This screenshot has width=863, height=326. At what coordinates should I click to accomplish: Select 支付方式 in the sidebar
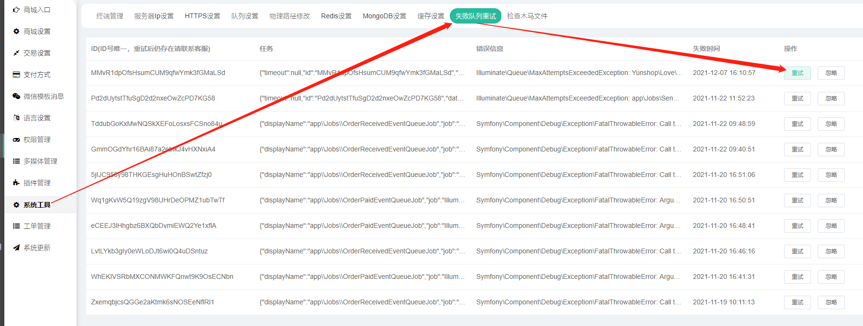[x=37, y=75]
